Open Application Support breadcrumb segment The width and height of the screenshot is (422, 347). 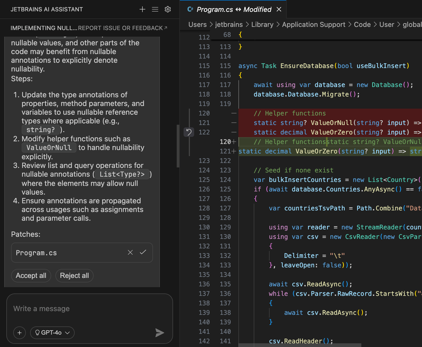point(313,25)
